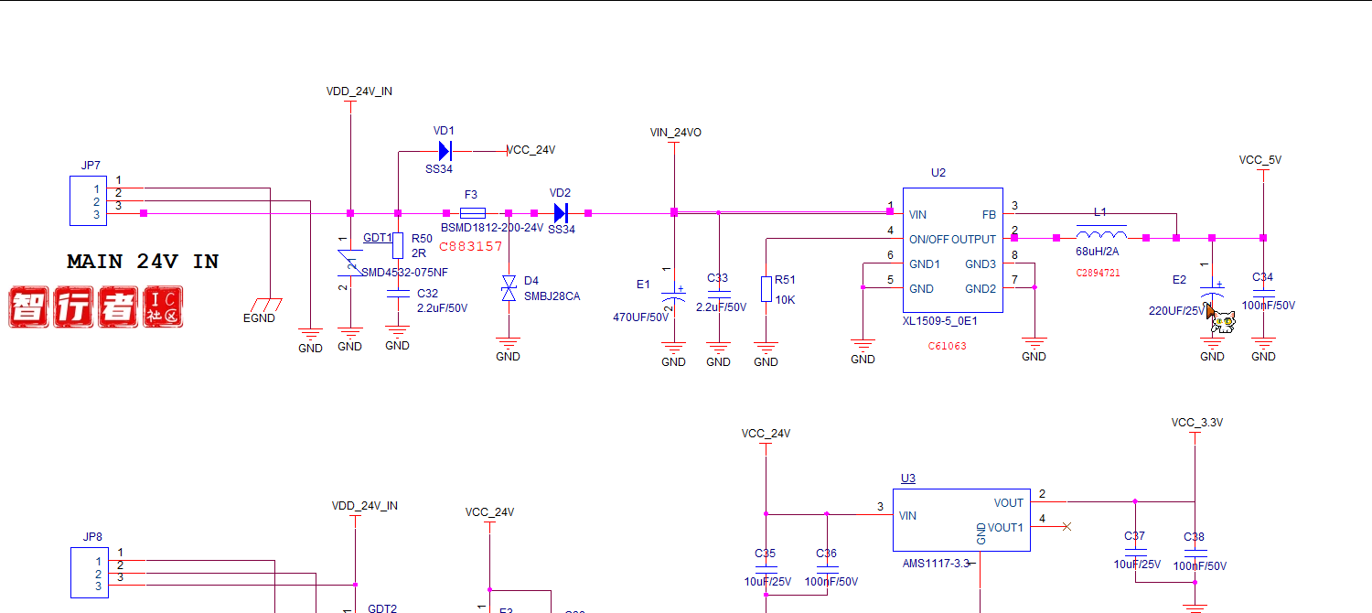This screenshot has height=613, width=1372.
Task: Click the VD2 diode symbol
Action: [x=561, y=213]
